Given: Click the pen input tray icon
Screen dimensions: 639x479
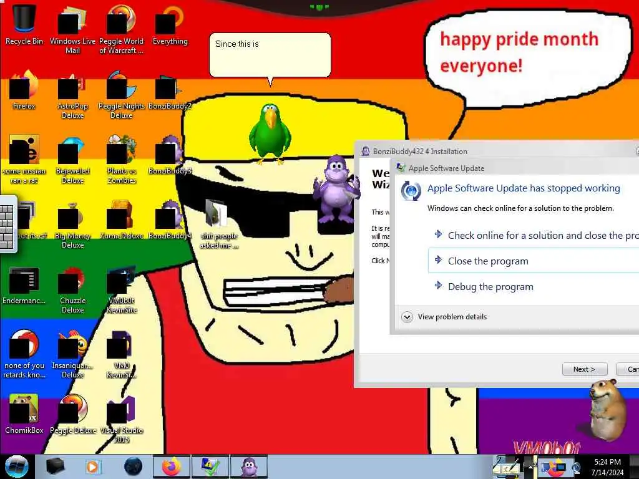Looking at the screenshot, I should 508,467.
